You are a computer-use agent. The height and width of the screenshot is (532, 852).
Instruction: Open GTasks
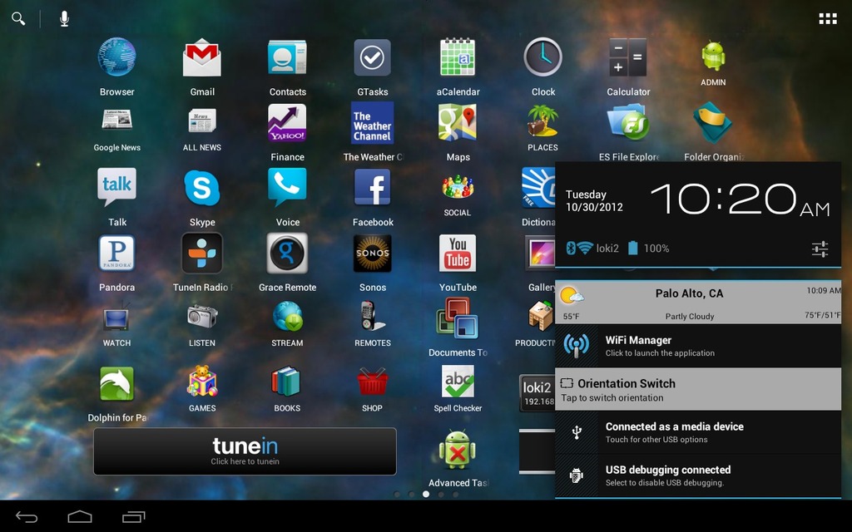tap(372, 57)
